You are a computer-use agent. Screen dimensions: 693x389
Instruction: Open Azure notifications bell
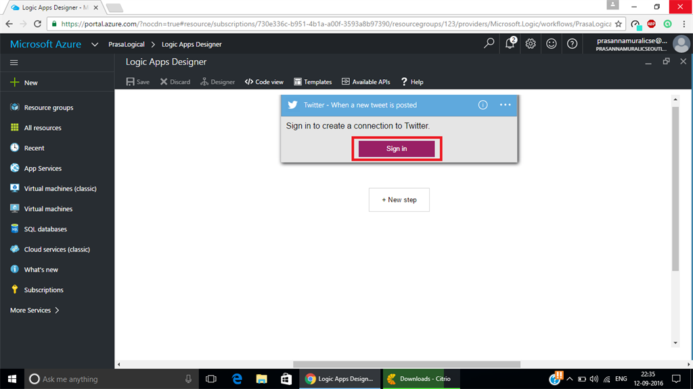(510, 43)
